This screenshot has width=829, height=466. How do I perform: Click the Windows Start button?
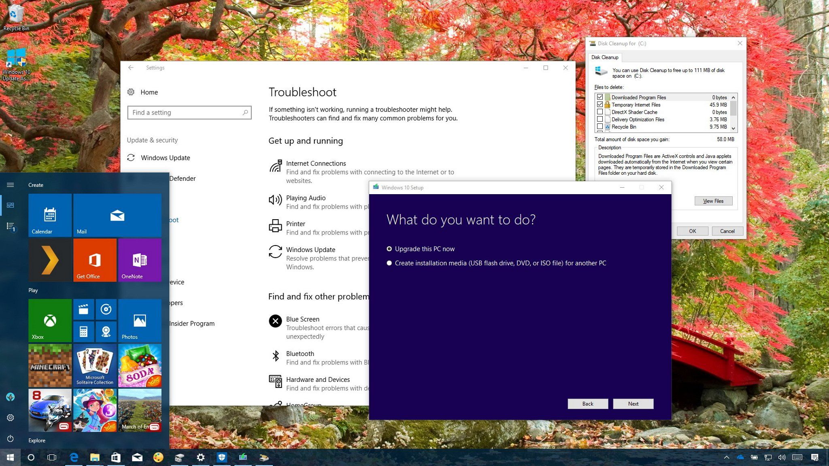pyautogui.click(x=11, y=458)
